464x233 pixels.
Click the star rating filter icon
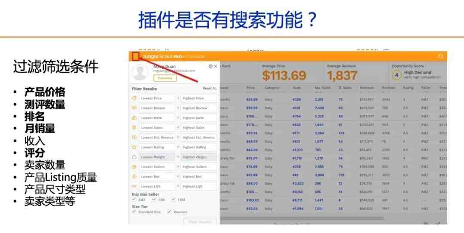pyautogui.click(x=134, y=147)
